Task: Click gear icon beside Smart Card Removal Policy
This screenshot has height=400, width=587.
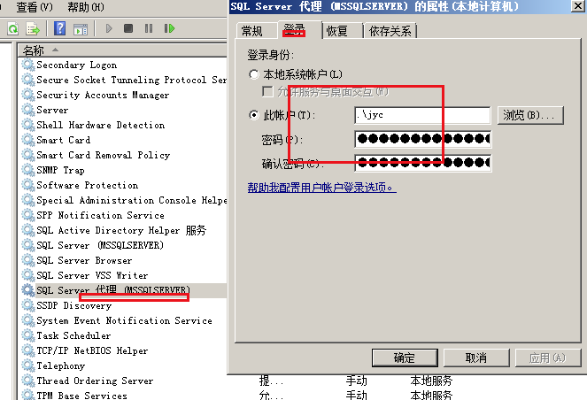Action: tap(28, 155)
